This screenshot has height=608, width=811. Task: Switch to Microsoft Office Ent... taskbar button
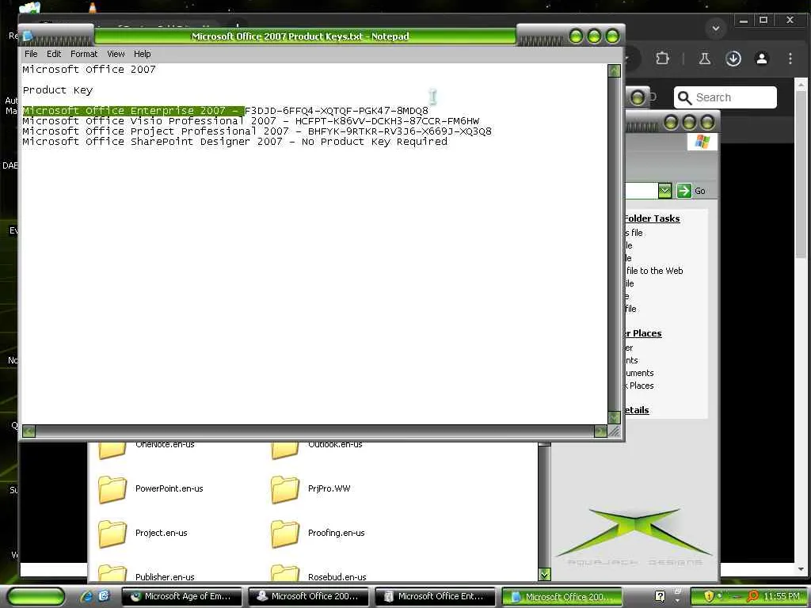click(x=435, y=596)
